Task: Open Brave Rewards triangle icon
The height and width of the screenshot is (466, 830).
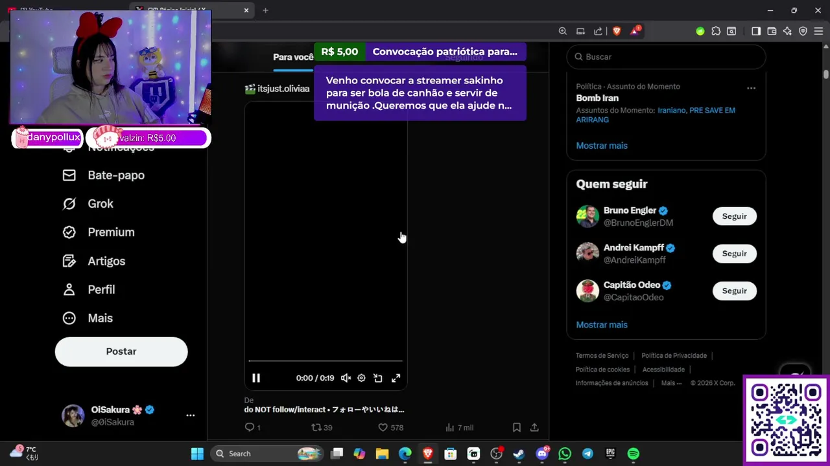Action: coord(635,31)
